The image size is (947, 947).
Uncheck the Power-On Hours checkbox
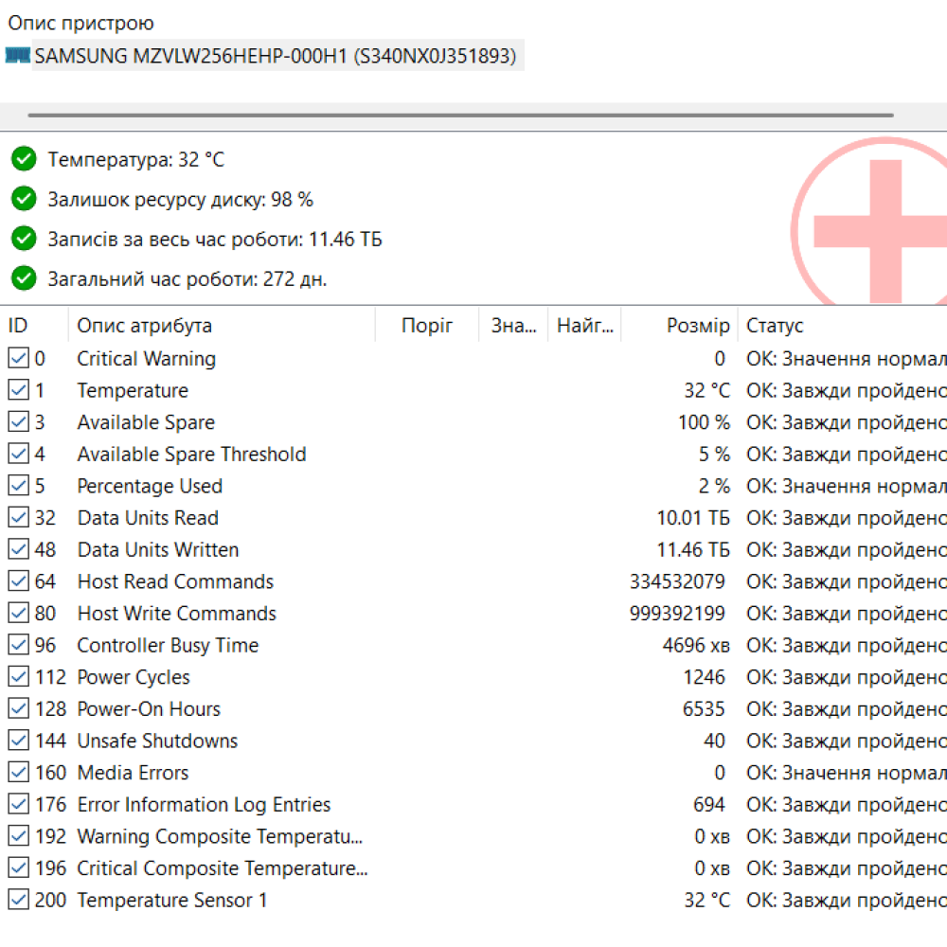tap(18, 709)
